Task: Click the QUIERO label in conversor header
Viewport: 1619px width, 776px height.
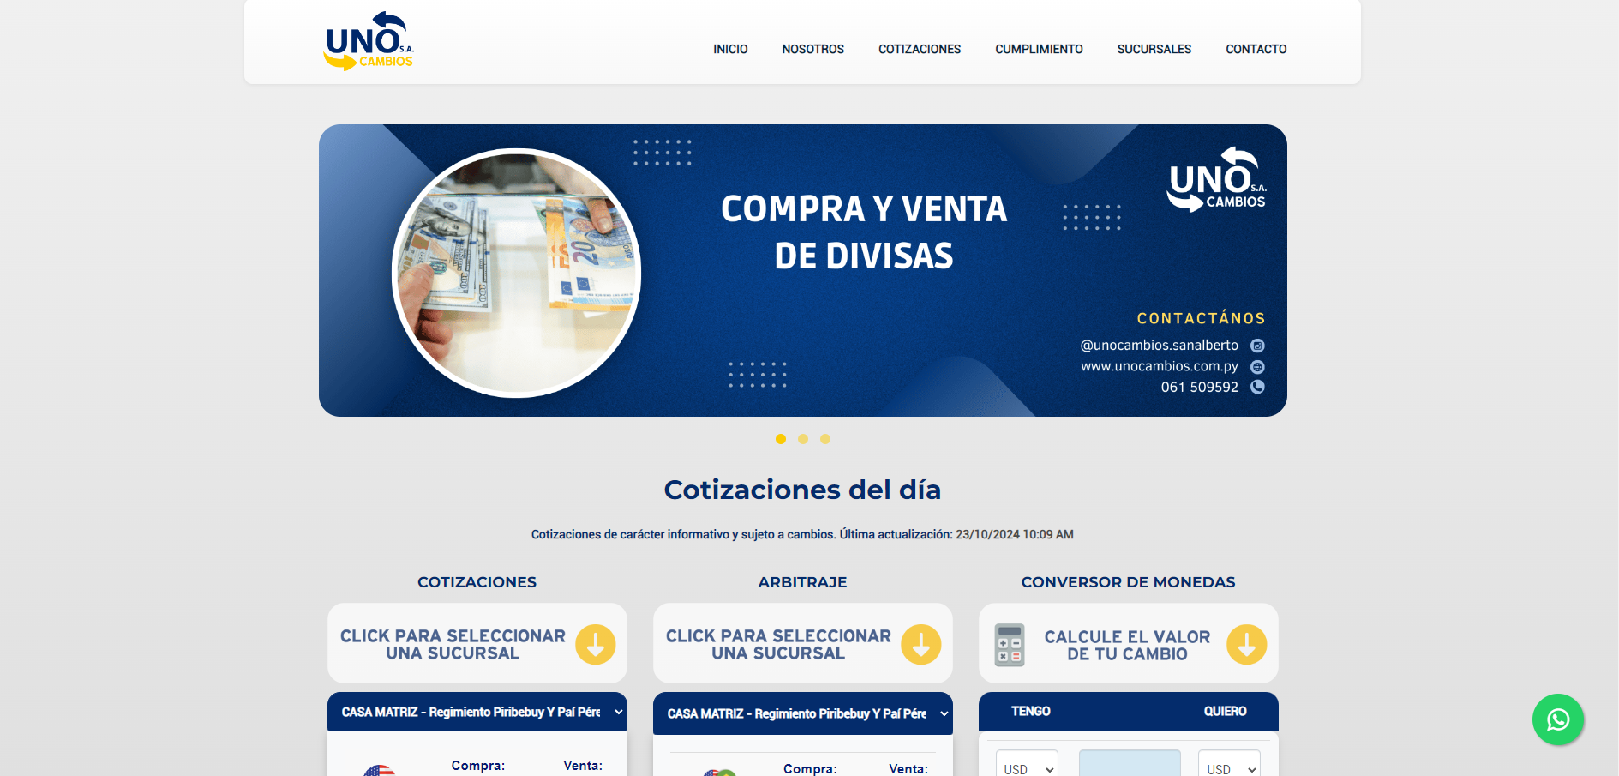Action: (x=1226, y=711)
